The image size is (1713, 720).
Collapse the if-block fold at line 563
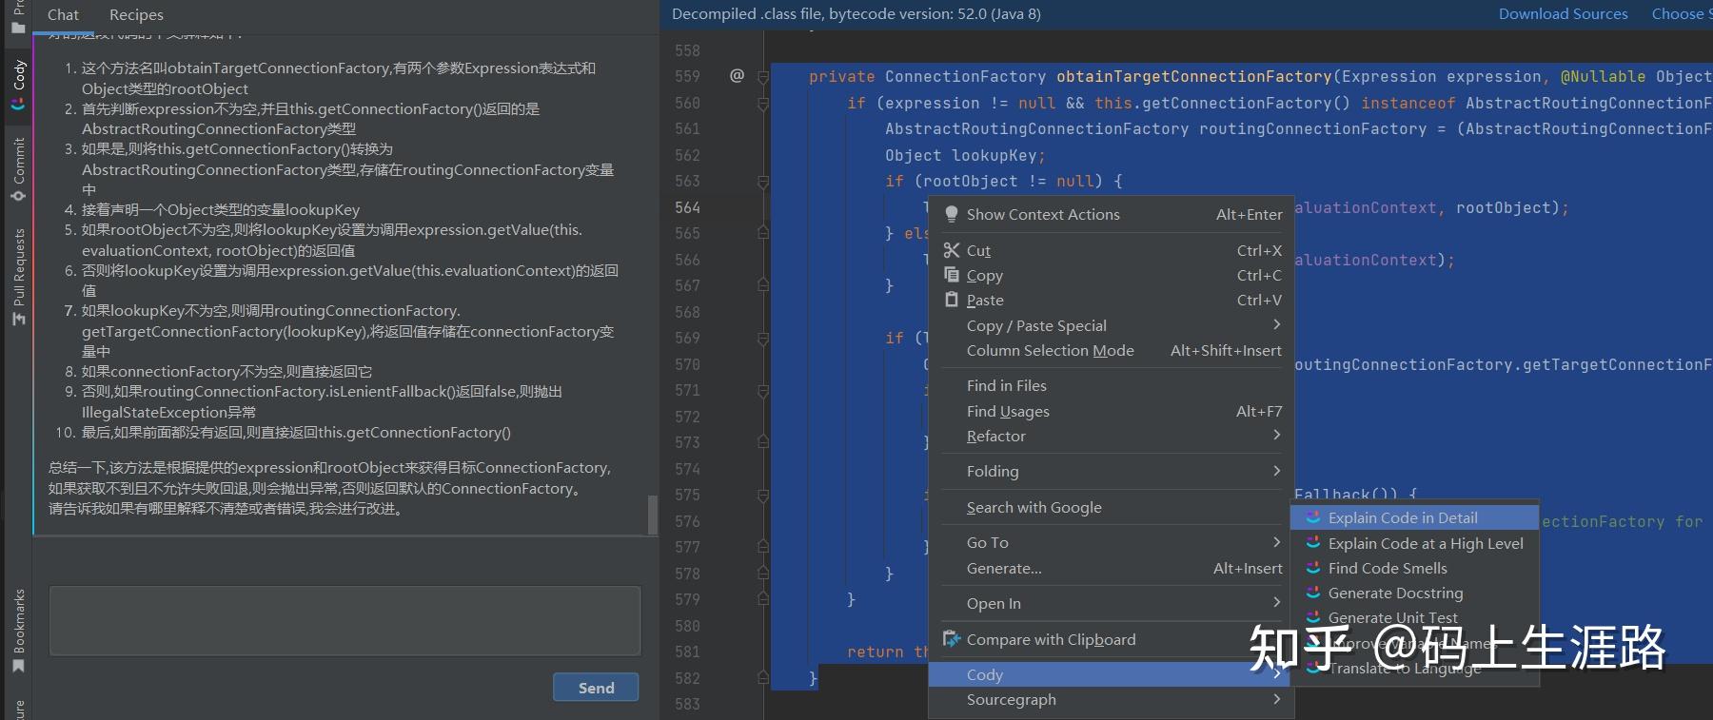coord(763,181)
